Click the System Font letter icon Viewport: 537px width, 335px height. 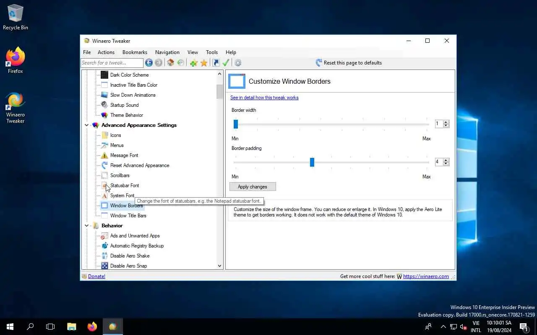(104, 196)
